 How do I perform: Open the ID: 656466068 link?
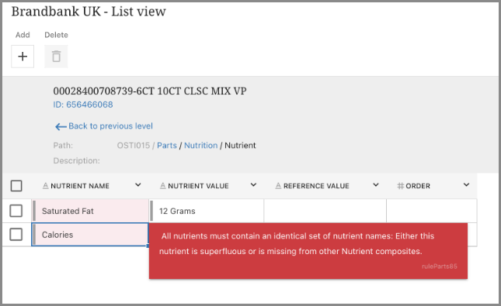pos(83,105)
